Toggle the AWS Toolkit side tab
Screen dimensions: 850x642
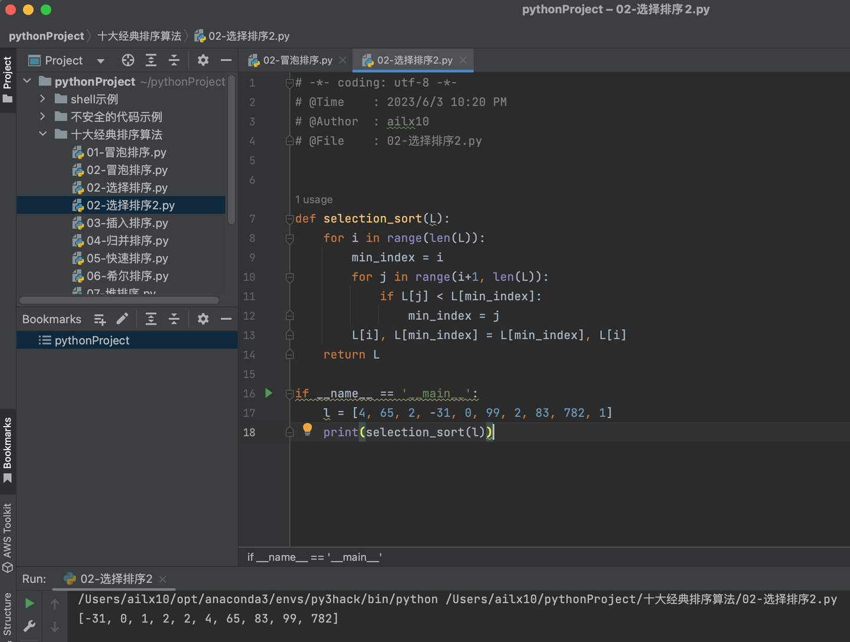[x=8, y=538]
